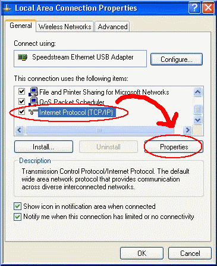Click the horizontal scroll right arrow

[187, 130]
